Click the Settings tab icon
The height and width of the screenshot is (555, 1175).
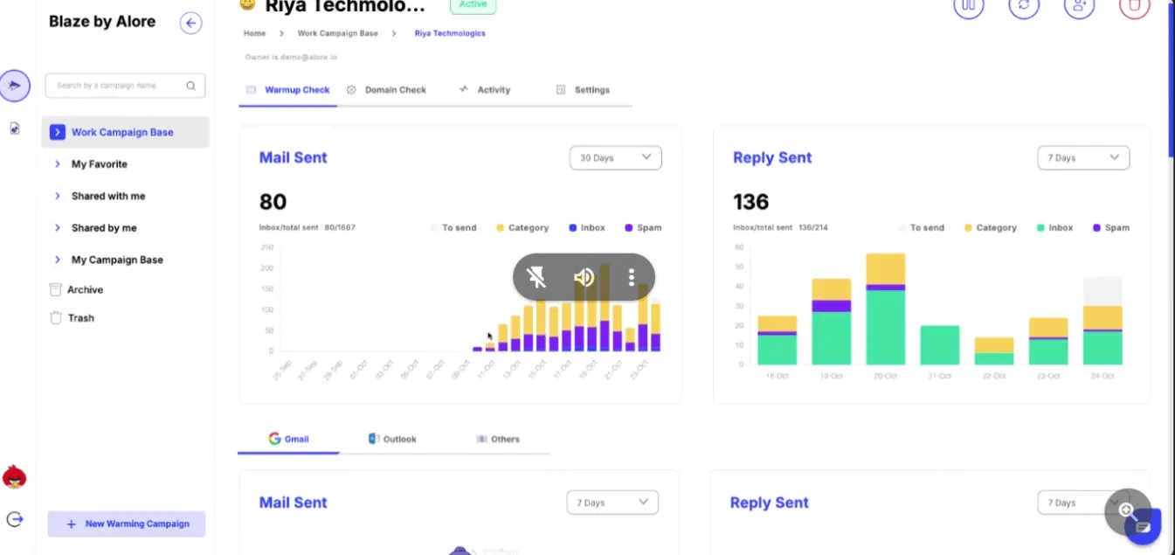point(561,90)
